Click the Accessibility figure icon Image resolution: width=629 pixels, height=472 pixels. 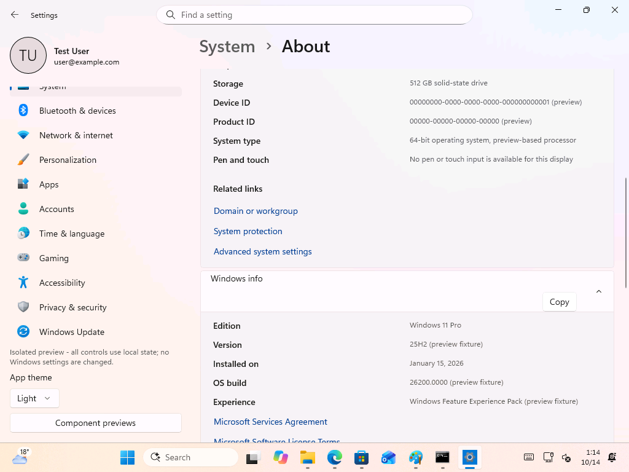pos(23,282)
